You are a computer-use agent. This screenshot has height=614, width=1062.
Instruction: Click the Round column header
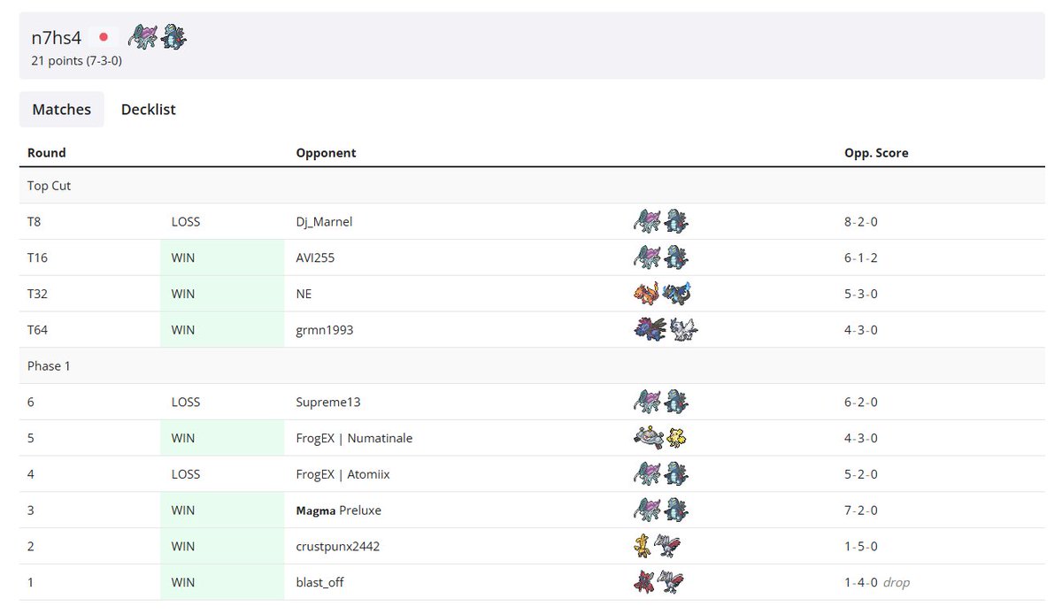47,152
